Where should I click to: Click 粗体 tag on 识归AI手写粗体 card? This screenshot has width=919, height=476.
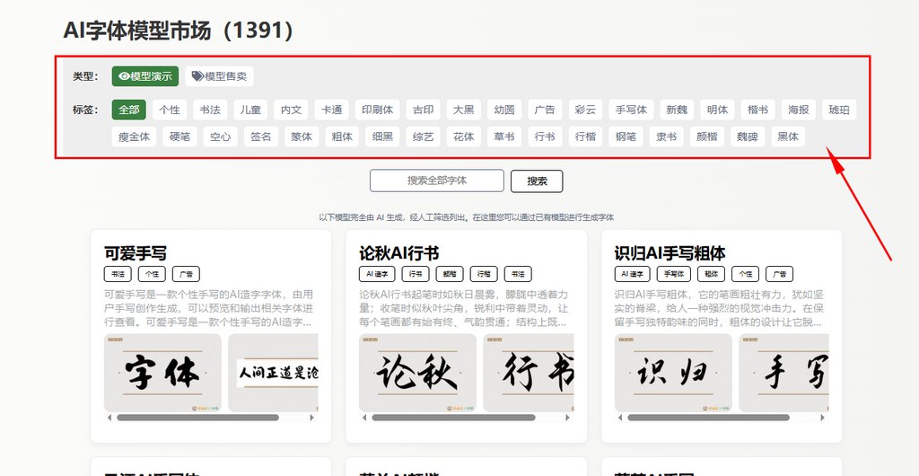point(712,274)
